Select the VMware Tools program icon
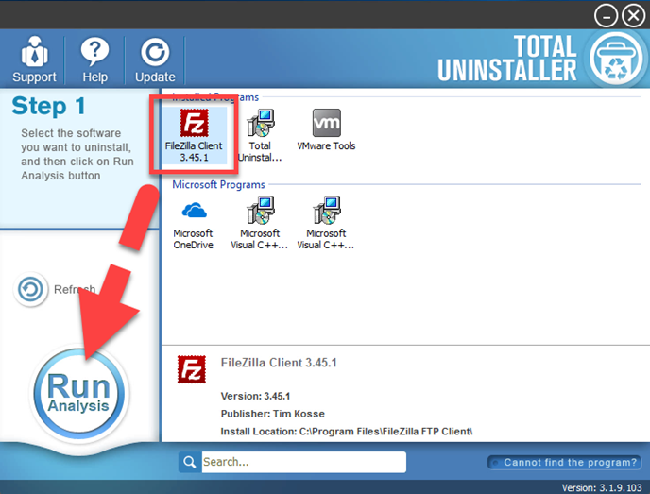The height and width of the screenshot is (494, 650). click(x=326, y=129)
